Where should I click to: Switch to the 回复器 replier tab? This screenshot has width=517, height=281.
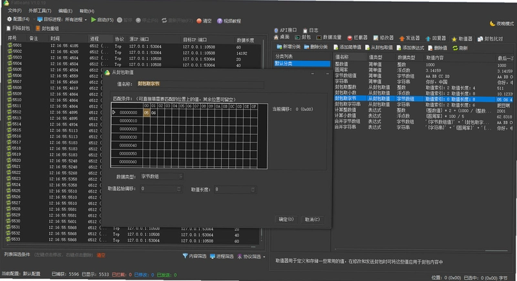[x=436, y=38]
